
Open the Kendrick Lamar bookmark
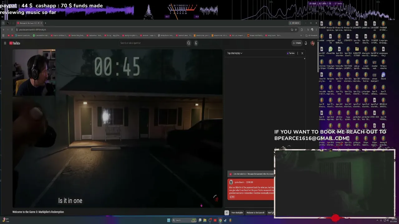click(184, 35)
